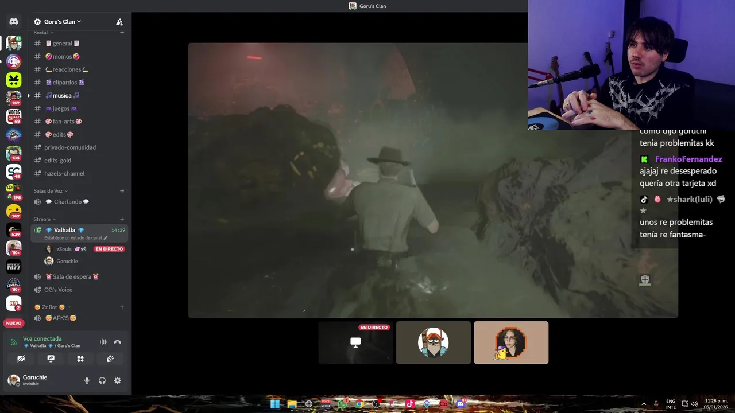Open WhatsApp from taskbar
The height and width of the screenshot is (413, 735).
pos(343,404)
